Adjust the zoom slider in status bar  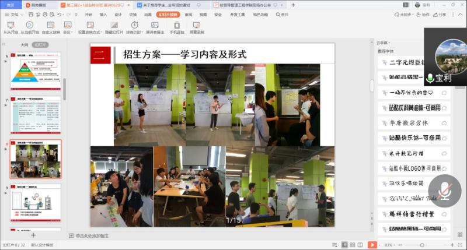(x=421, y=245)
